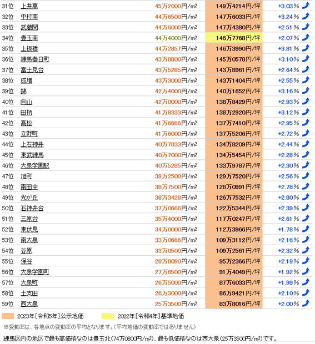Select the 上石神井 link
The width and height of the screenshot is (315, 344).
32,144
